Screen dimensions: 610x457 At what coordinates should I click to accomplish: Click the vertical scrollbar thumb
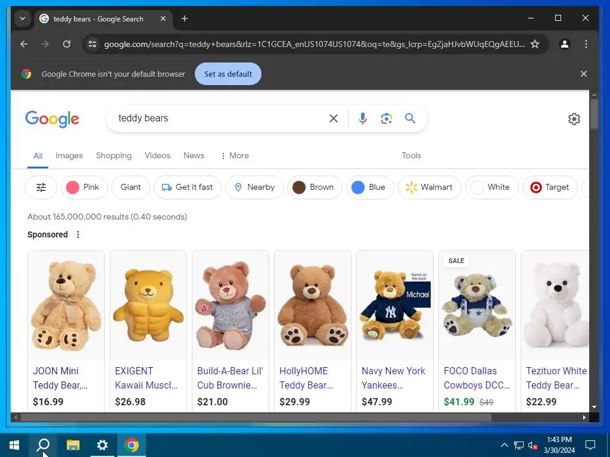click(594, 114)
